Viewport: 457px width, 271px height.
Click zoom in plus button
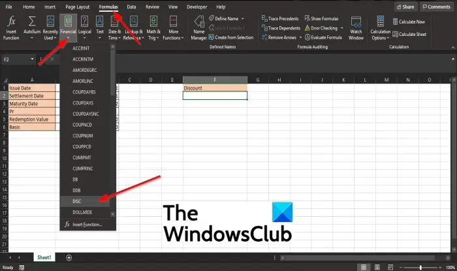[440, 267]
